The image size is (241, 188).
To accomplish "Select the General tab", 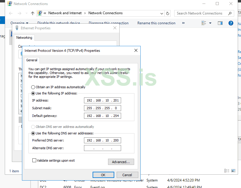I will click(32, 60).
